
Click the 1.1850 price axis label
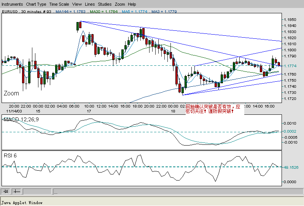click(290, 19)
